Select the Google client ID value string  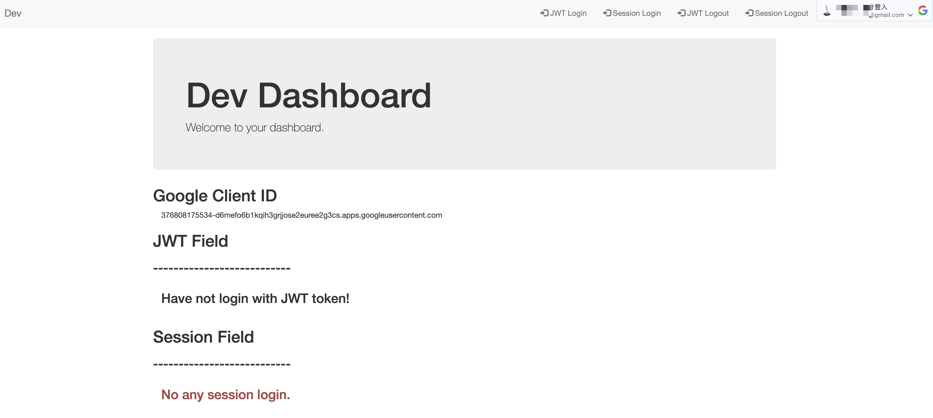[x=301, y=215]
